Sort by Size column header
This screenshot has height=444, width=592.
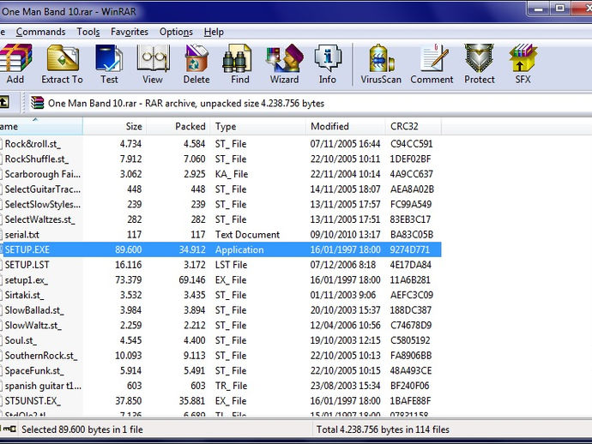coord(114,126)
